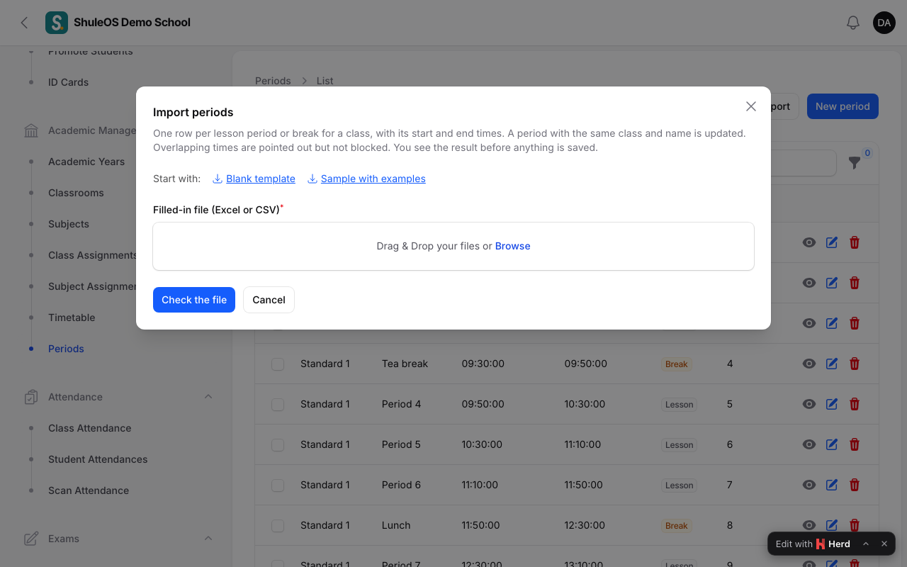The height and width of the screenshot is (567, 907).
Task: Check the Period 6 row checkbox
Action: tap(278, 485)
